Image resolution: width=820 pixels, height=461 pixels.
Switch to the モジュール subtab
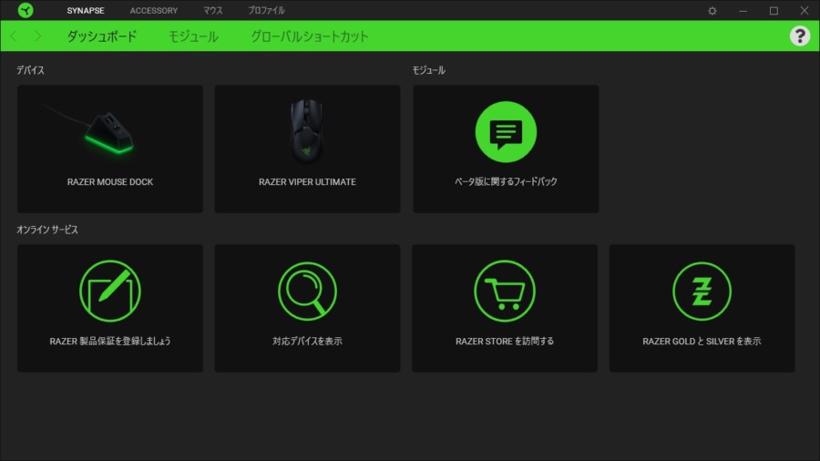pos(193,36)
